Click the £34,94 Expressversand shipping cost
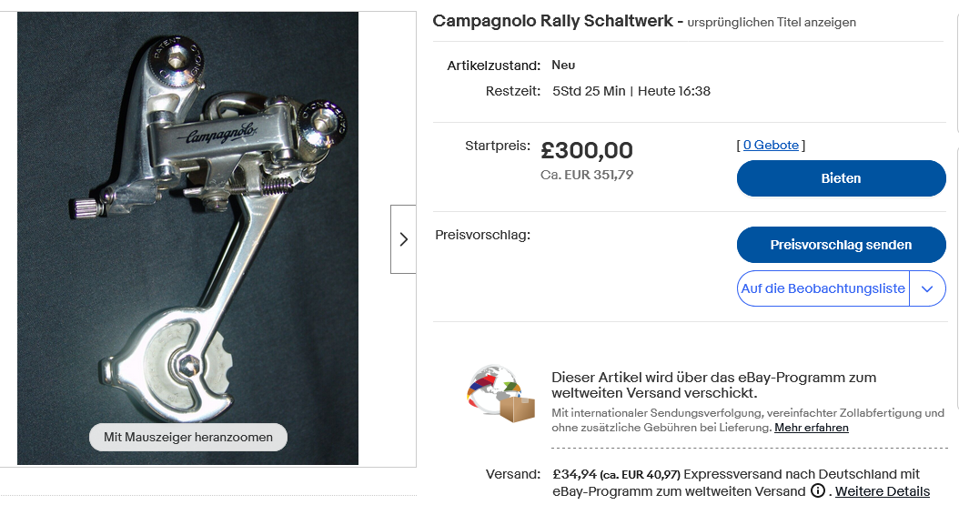 (574, 474)
